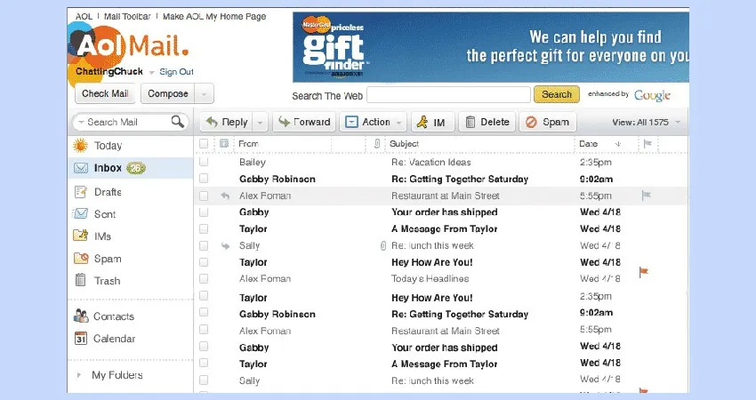
Task: Click the flag icon on Alex Foman's Restaurant email
Action: pos(646,196)
